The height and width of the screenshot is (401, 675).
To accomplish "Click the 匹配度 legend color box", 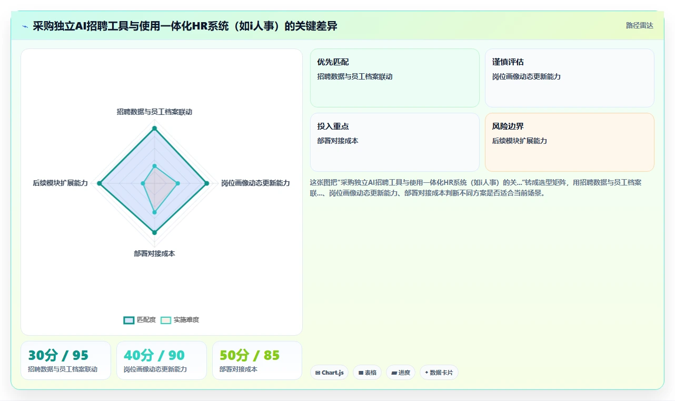I will pos(129,320).
